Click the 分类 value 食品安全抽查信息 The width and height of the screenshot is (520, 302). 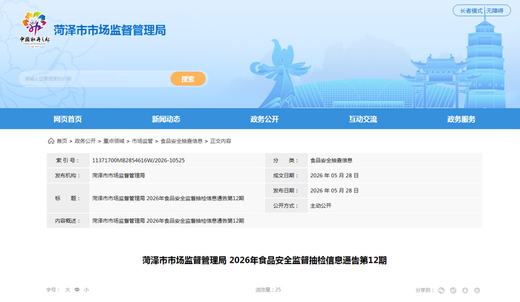[331, 160]
